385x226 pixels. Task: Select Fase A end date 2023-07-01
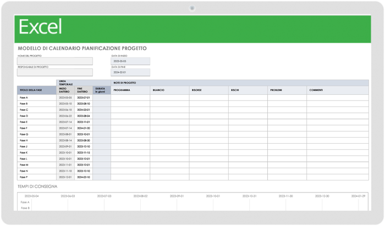coord(84,98)
